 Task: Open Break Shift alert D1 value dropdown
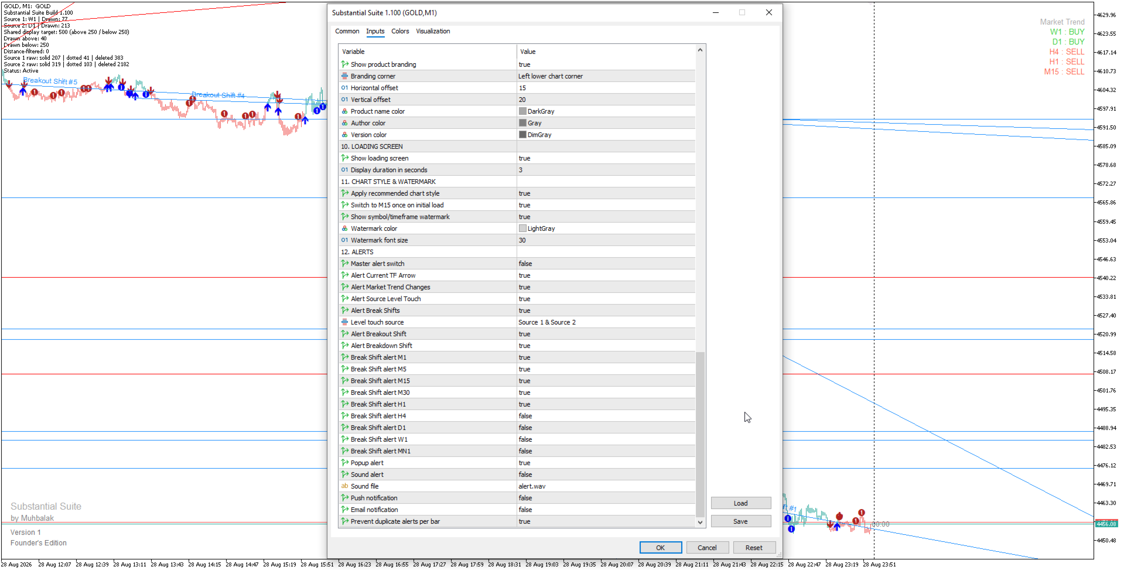coord(606,428)
